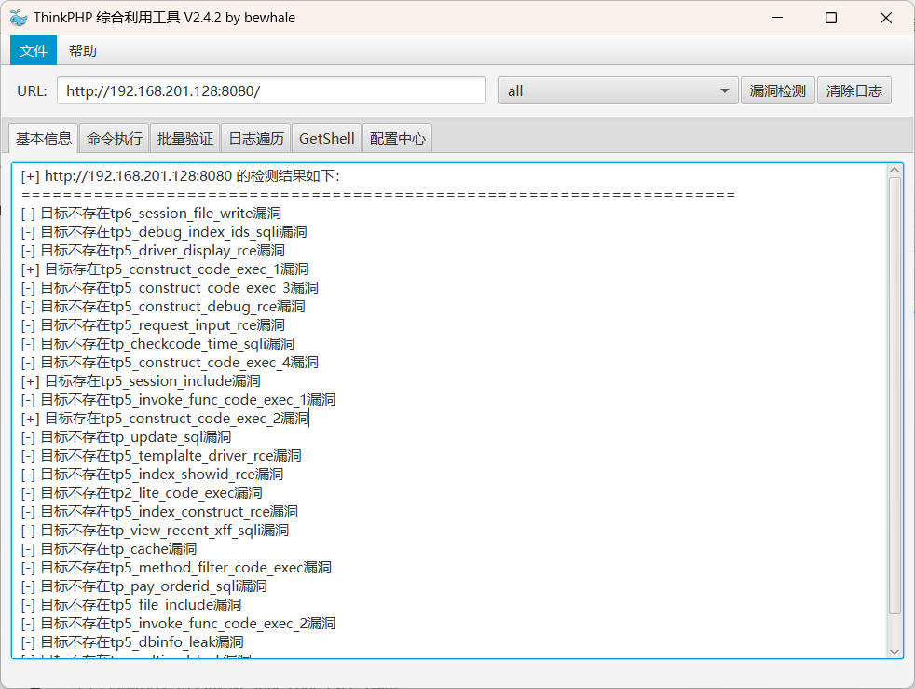This screenshot has height=689, width=915.
Task: Open the 配置中心 tab
Action: [397, 138]
